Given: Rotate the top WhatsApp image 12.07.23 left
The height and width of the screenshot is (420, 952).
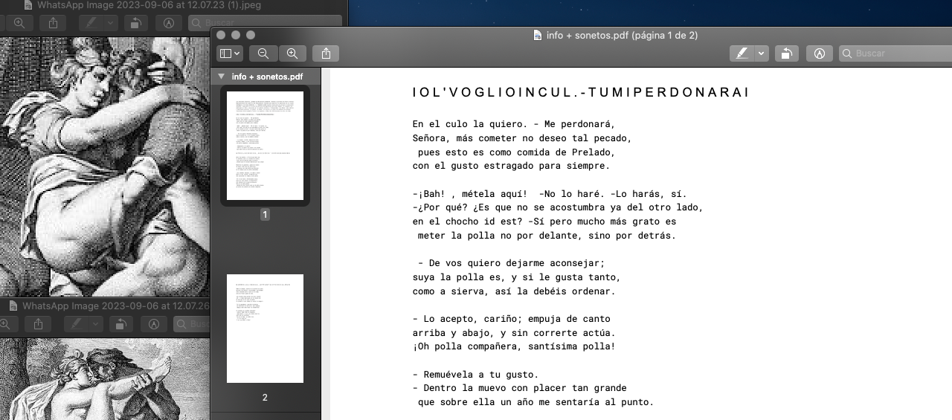Looking at the screenshot, I should (136, 23).
